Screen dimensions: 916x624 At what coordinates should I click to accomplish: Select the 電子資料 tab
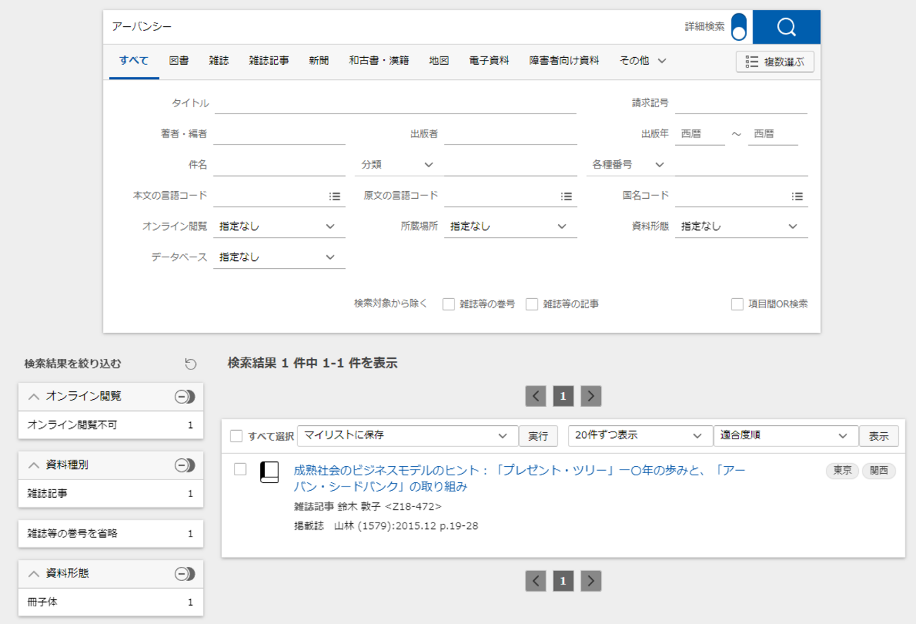coord(488,61)
